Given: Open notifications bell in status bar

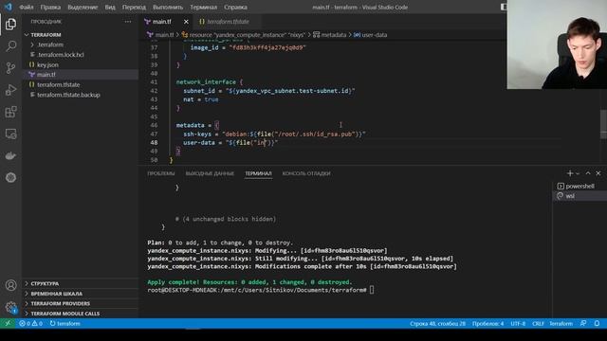Looking at the screenshot, I should point(597,323).
